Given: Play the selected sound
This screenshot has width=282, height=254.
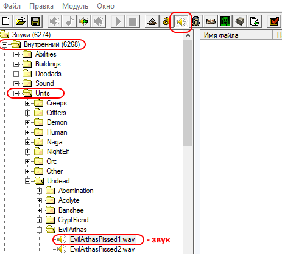Looking at the screenshot, I should [x=118, y=21].
